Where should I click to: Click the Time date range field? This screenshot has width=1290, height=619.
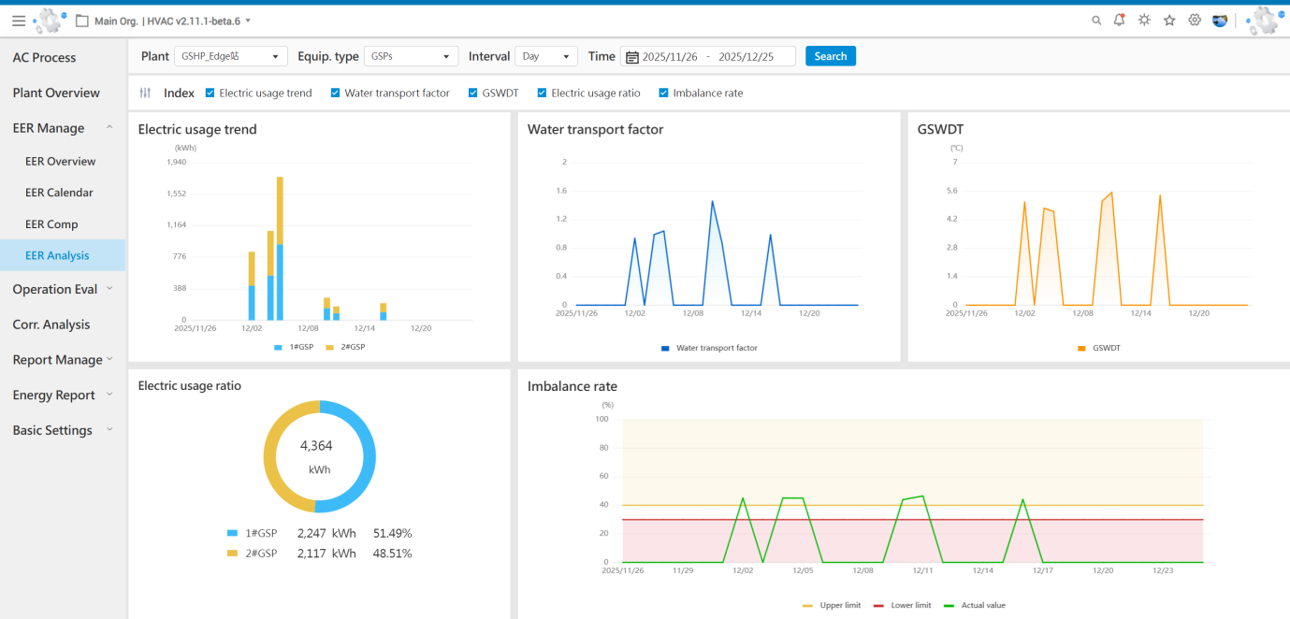pos(708,56)
